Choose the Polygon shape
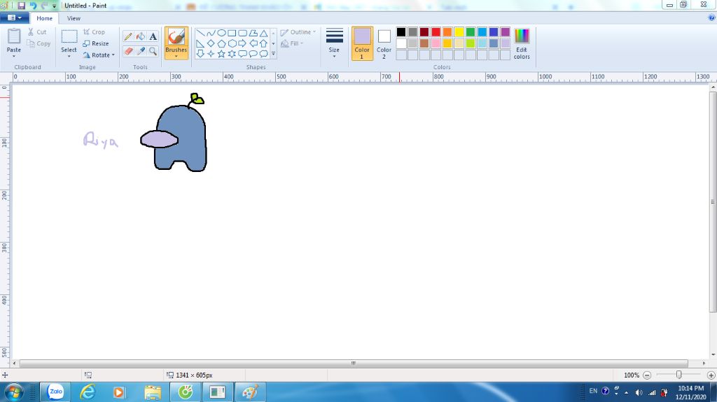Viewport: 717px width, 402px height. (x=253, y=33)
